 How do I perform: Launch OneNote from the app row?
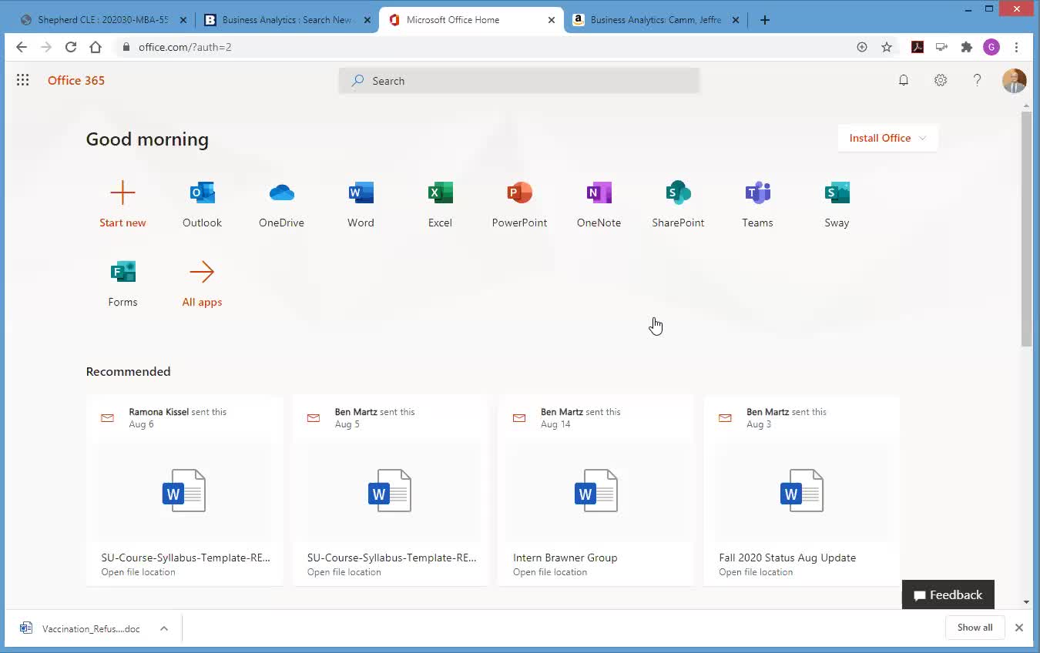(x=599, y=193)
